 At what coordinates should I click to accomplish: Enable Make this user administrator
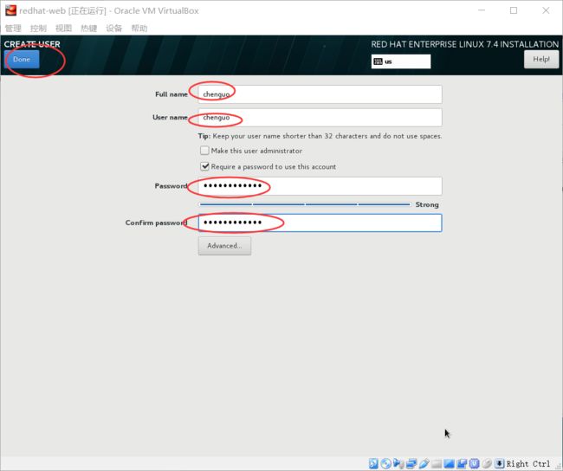(204, 151)
